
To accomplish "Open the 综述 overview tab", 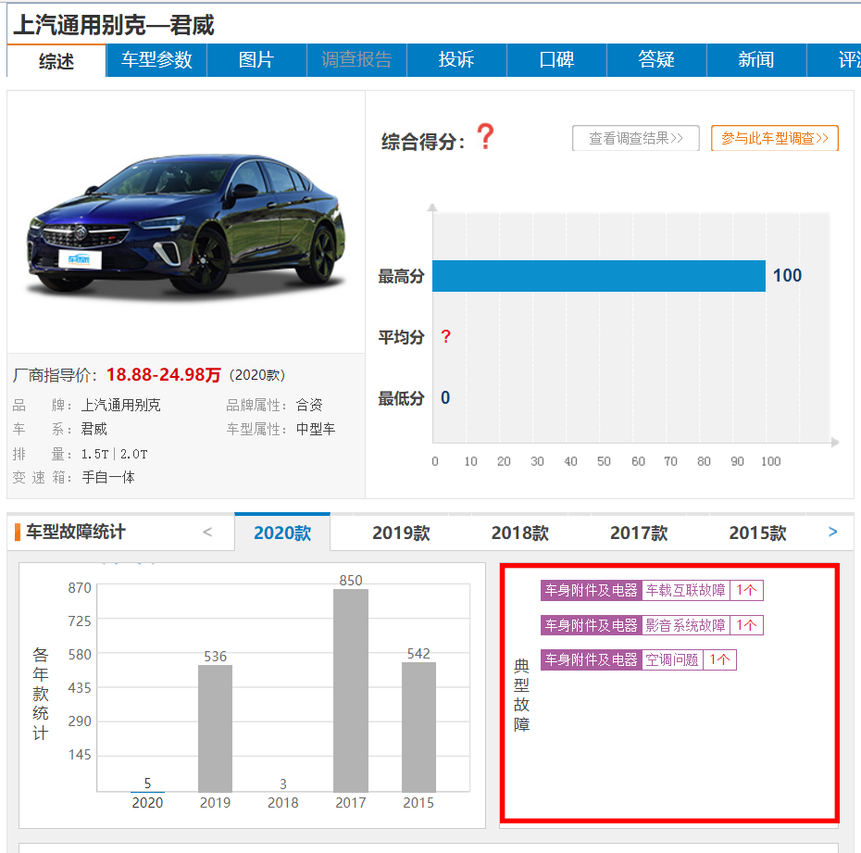I will pyautogui.click(x=56, y=60).
